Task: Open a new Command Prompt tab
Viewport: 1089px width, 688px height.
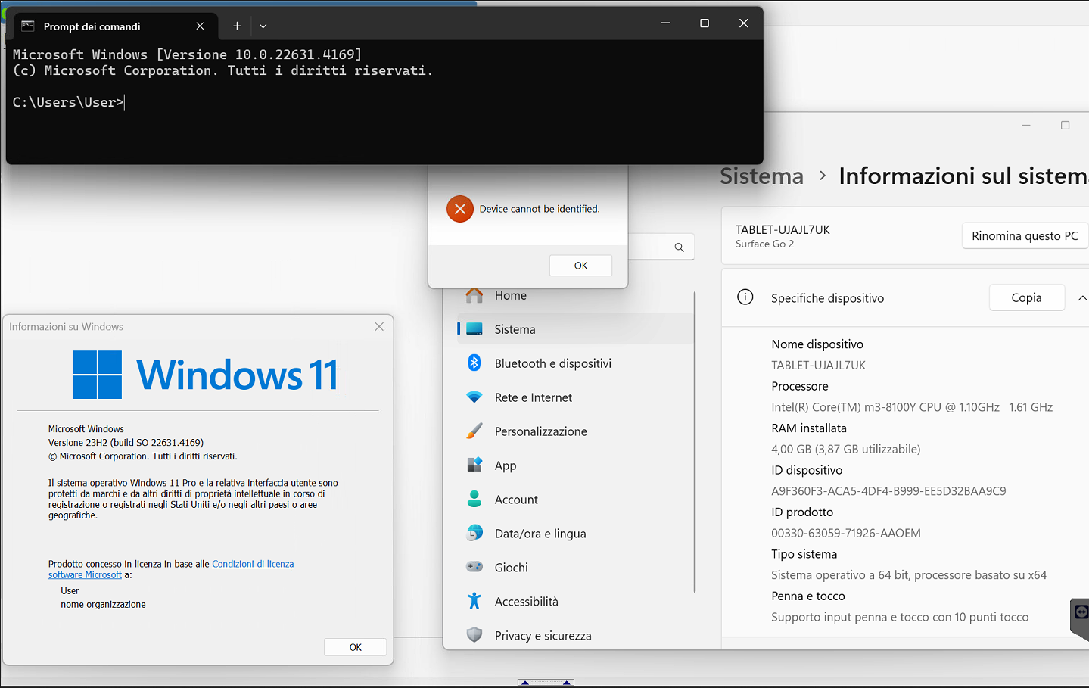Action: point(237,26)
